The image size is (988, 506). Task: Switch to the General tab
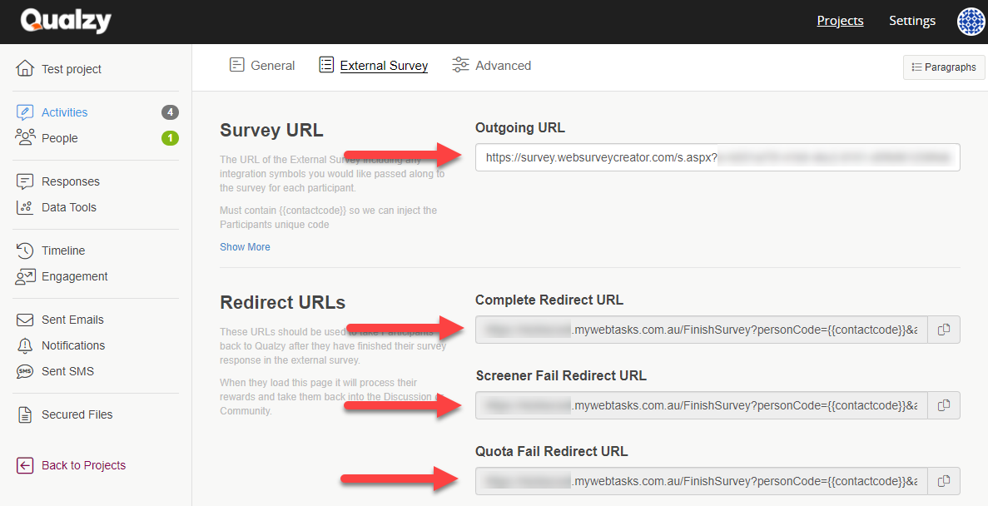pos(262,65)
